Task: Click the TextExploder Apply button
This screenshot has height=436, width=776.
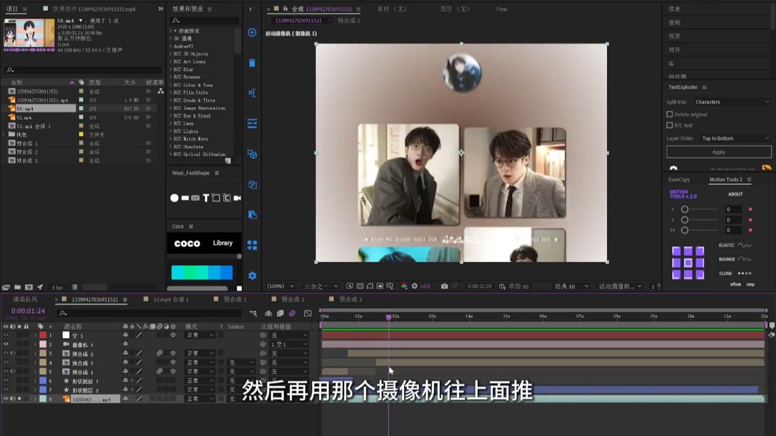Action: pyautogui.click(x=719, y=152)
